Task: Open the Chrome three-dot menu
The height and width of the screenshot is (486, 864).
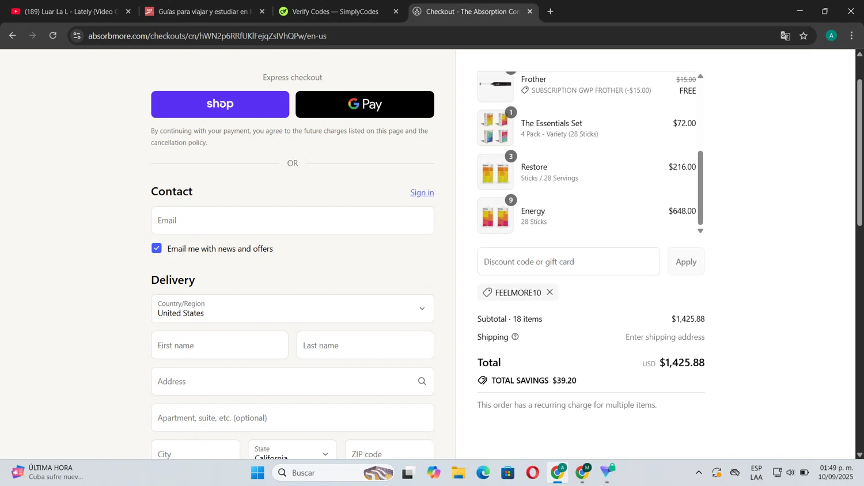Action: pos(852,36)
